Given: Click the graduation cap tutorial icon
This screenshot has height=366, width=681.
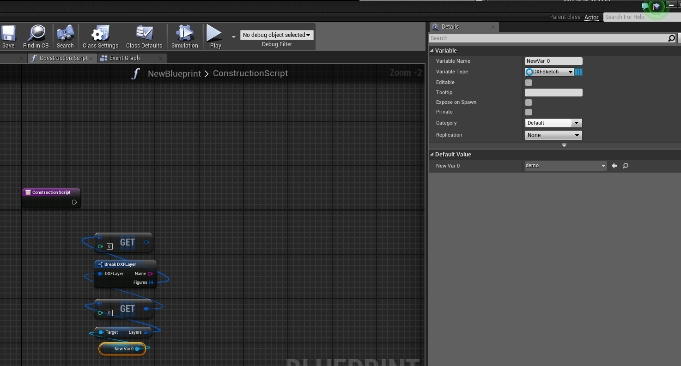Looking at the screenshot, I should 657,6.
